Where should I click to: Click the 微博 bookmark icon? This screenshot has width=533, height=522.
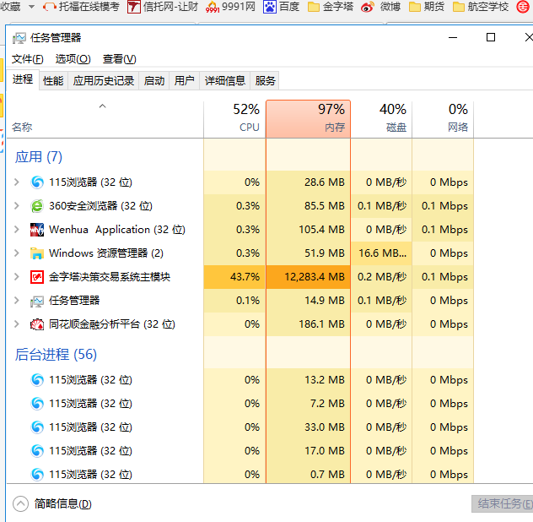368,7
